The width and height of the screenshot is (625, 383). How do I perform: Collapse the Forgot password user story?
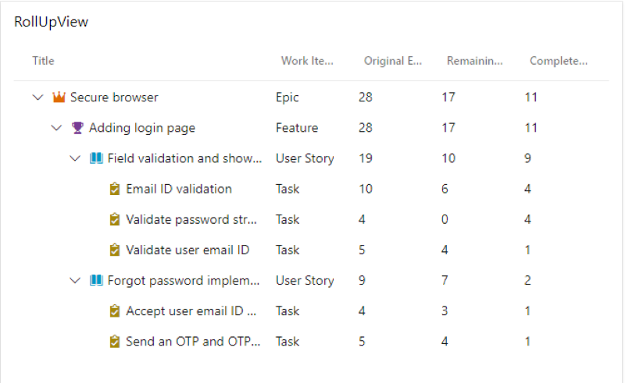tap(75, 281)
